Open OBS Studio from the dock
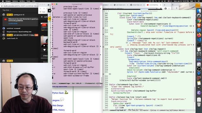This screenshot has height=113, width=202. [199, 68]
